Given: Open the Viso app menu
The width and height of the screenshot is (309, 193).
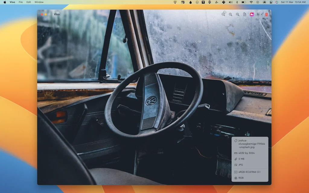Looking at the screenshot, I should (x=12, y=2).
